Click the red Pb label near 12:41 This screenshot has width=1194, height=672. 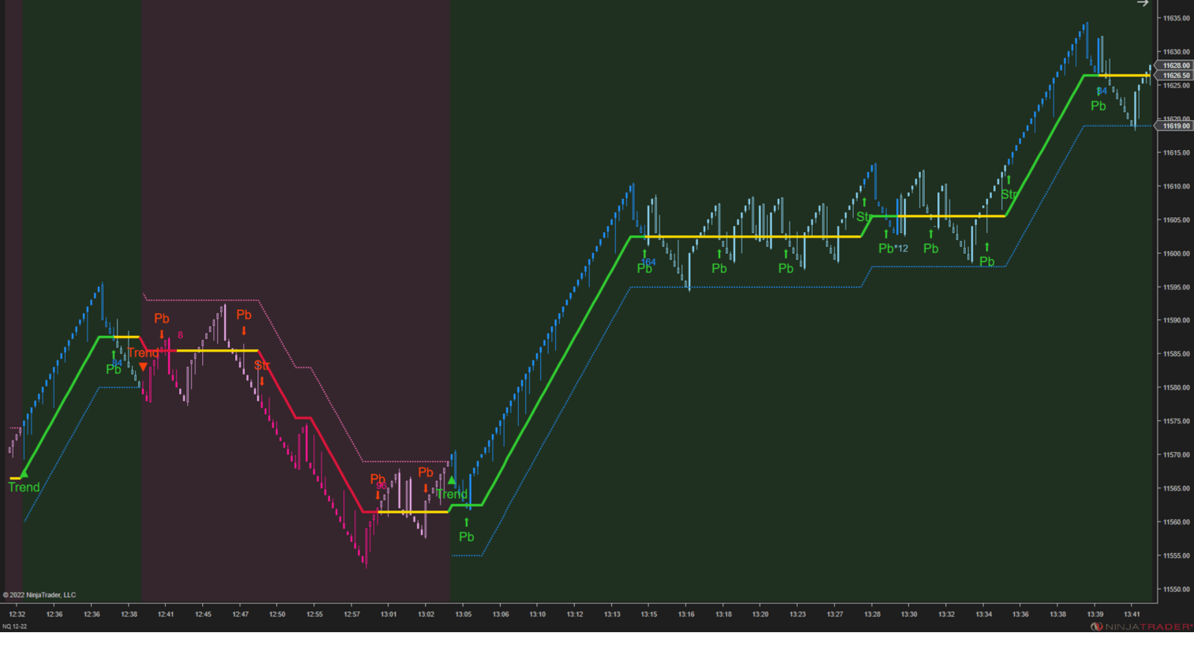tap(162, 319)
